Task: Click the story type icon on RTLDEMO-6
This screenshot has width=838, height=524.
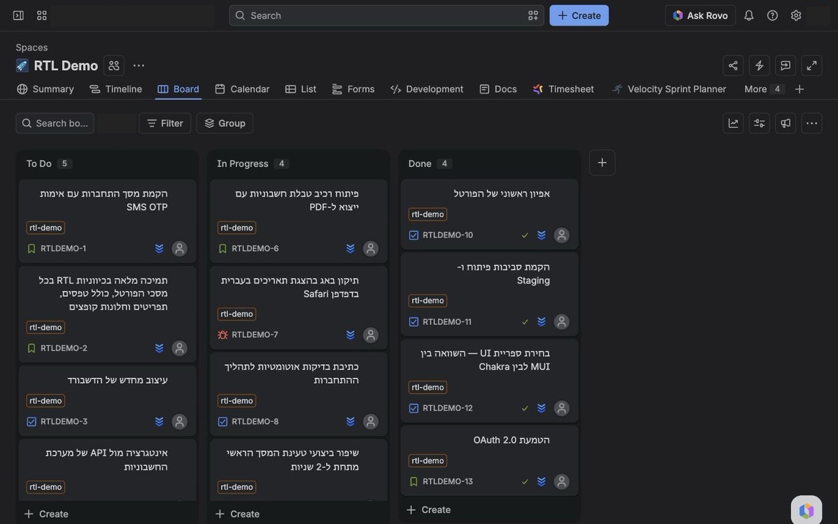Action: (x=223, y=249)
